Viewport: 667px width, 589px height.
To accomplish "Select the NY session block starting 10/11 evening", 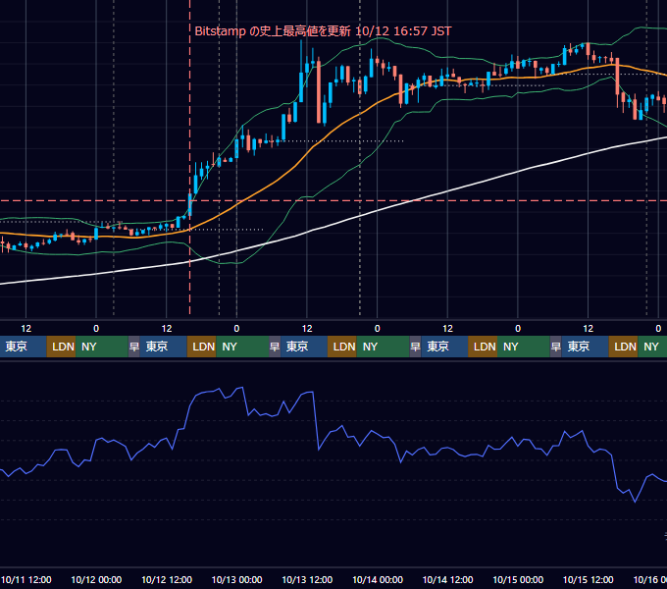I will coord(102,347).
